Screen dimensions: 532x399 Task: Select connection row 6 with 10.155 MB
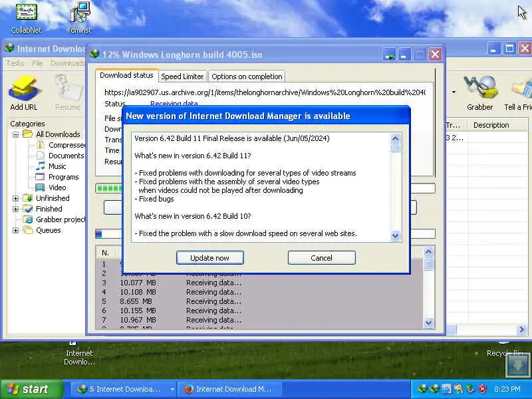259,311
